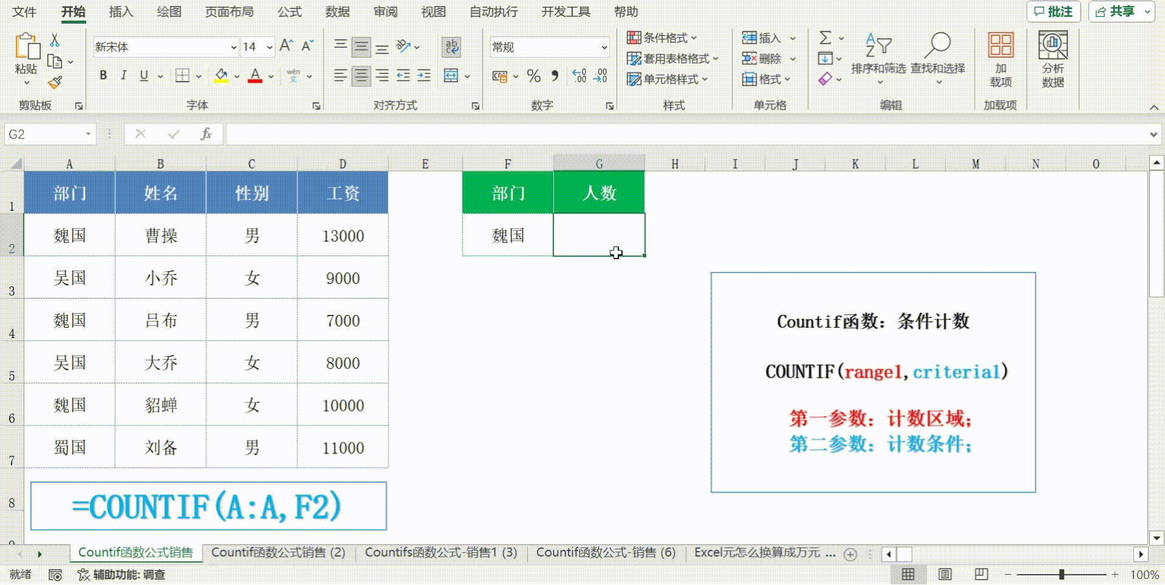Switch to sheet Countif函数公式销售 (2)
This screenshot has height=585, width=1165.
pyautogui.click(x=278, y=552)
